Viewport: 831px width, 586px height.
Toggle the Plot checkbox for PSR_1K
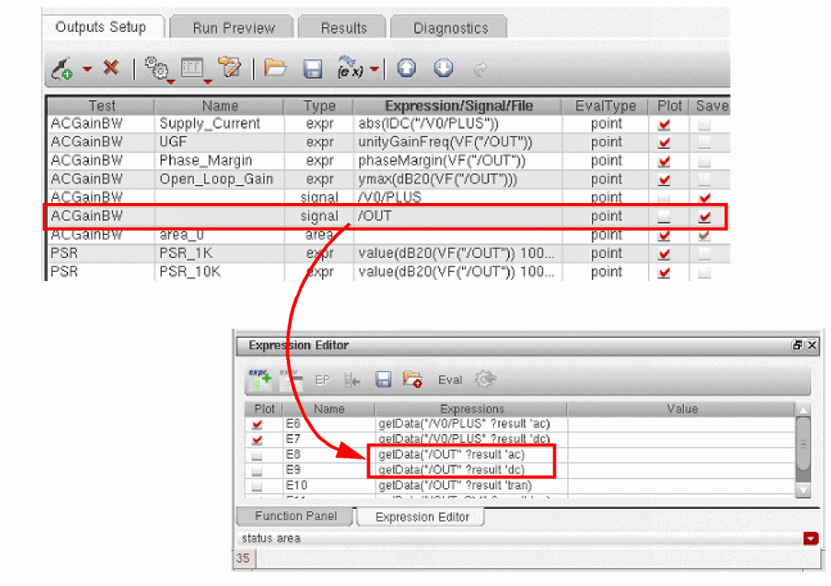[663, 254]
